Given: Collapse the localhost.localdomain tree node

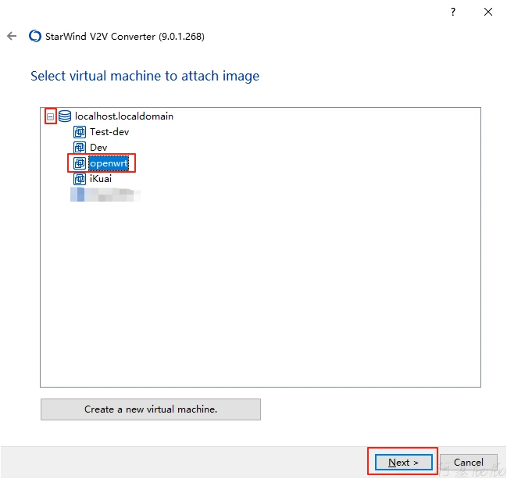Looking at the screenshot, I should (x=50, y=116).
